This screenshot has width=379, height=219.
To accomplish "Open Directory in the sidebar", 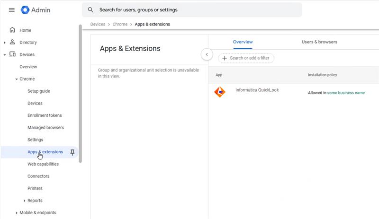I will pos(28,42).
